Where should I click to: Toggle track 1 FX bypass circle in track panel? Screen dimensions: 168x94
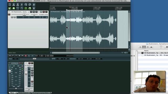tap(39, 12)
